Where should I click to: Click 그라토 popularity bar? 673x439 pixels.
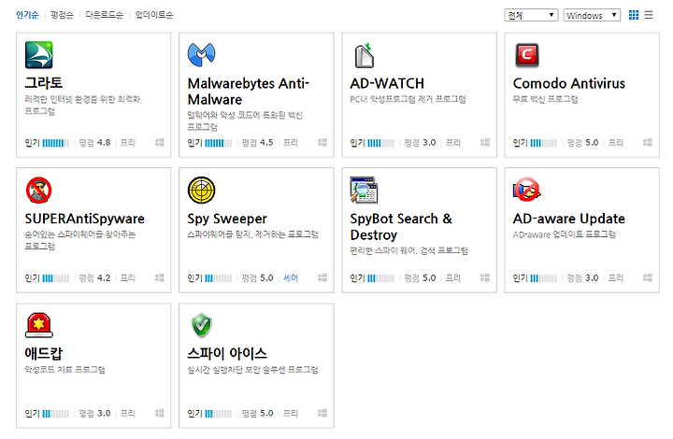coord(55,143)
